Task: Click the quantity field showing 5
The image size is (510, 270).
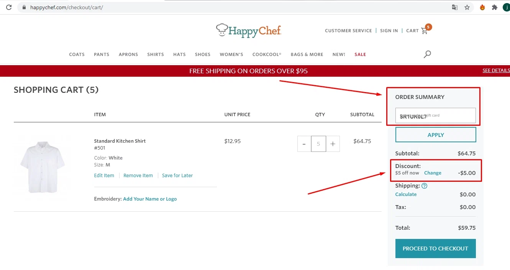Action: pos(318,144)
